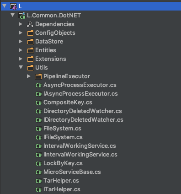
Task: Open the TarHelper.cs file name
Action: pos(61,181)
